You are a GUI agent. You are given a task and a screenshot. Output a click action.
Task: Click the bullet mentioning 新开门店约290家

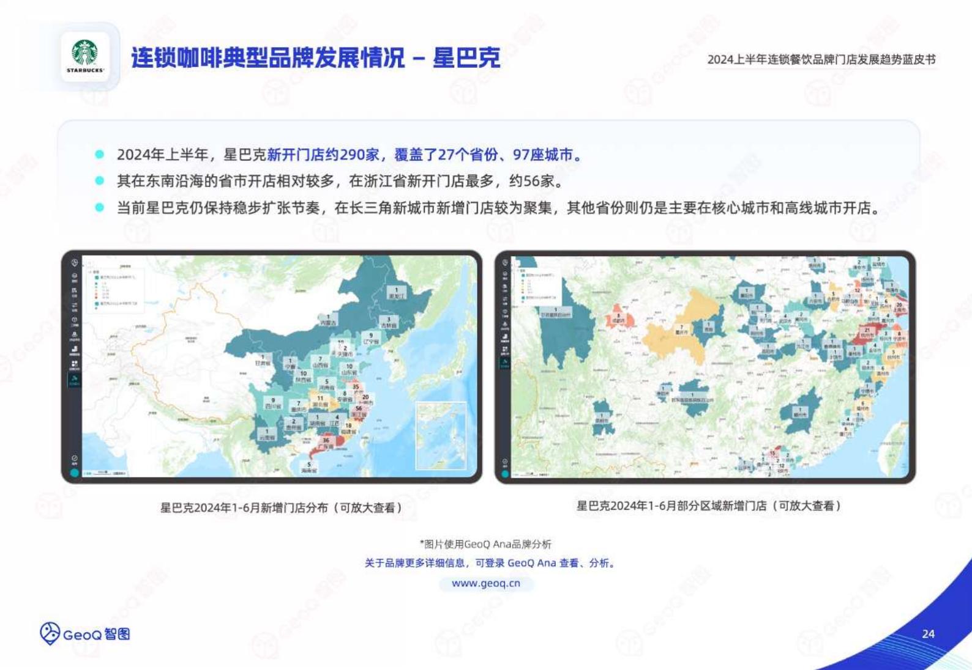point(350,155)
